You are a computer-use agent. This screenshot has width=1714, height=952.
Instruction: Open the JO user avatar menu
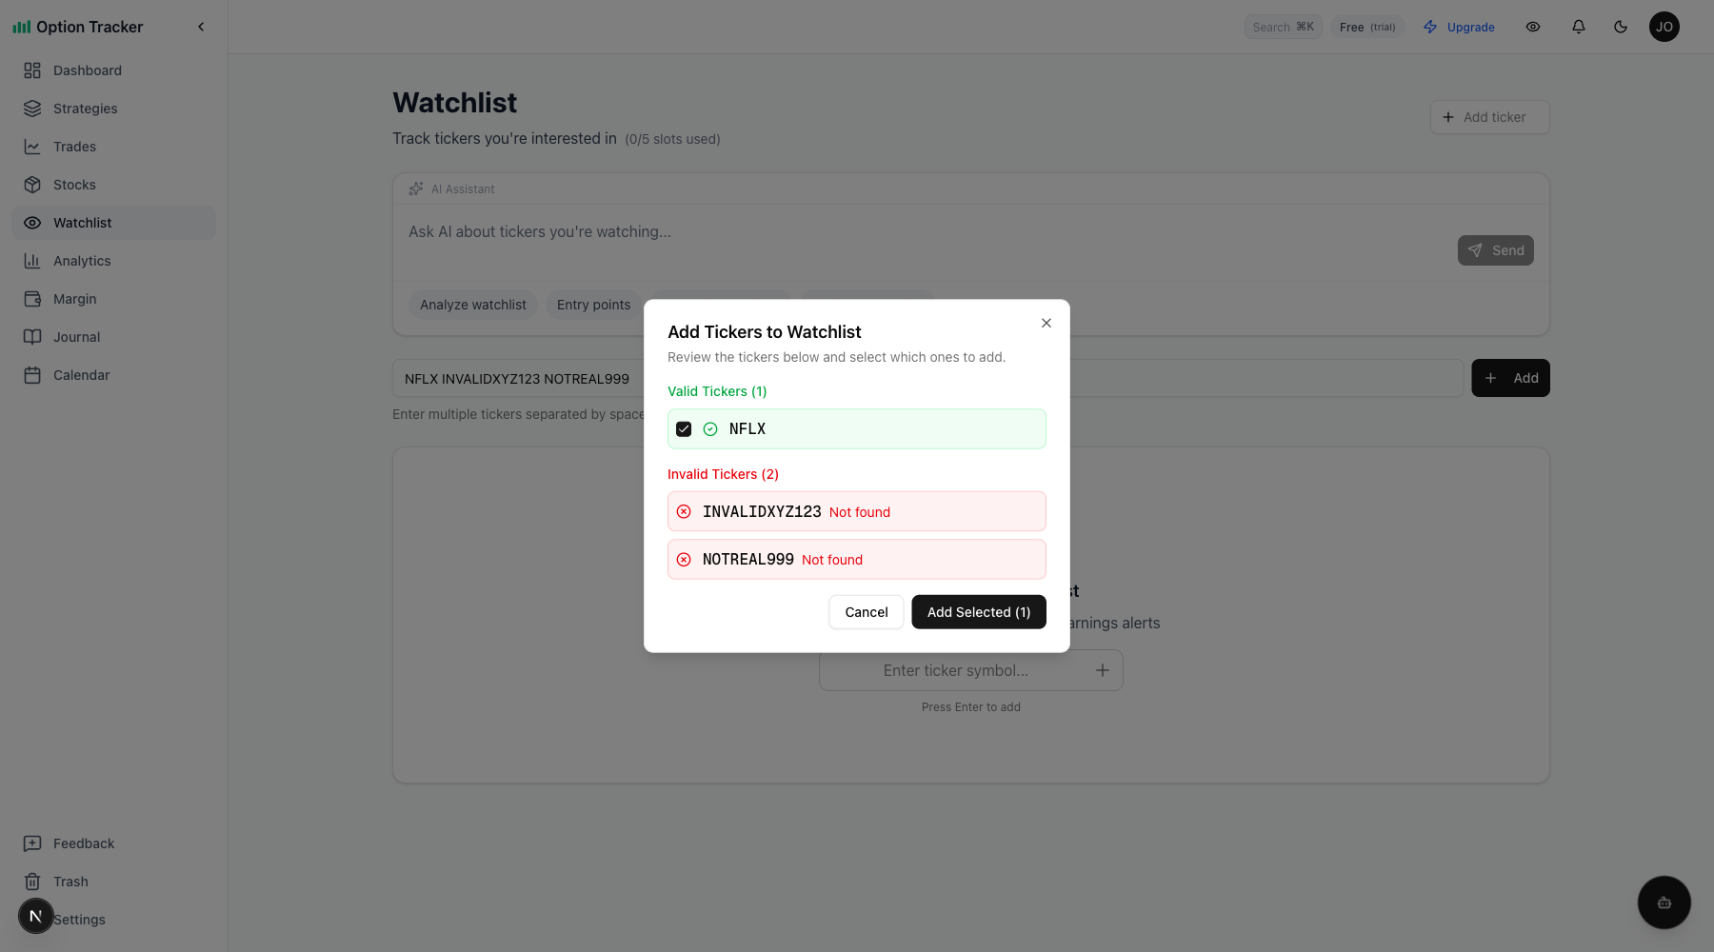(1664, 27)
